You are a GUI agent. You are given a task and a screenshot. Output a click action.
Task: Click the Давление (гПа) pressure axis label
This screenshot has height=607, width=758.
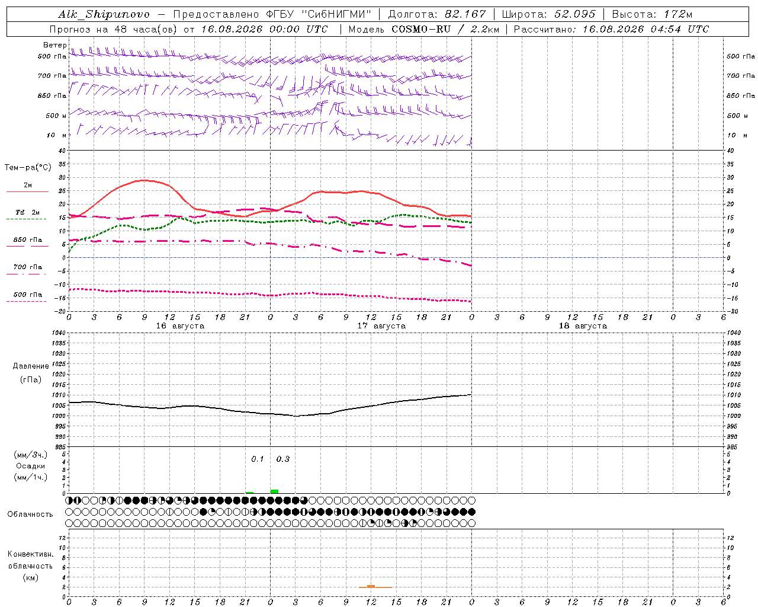pos(31,373)
